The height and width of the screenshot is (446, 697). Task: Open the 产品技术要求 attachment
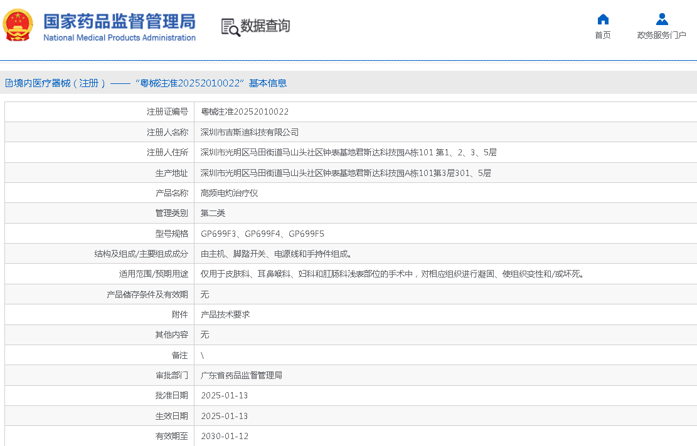point(225,314)
